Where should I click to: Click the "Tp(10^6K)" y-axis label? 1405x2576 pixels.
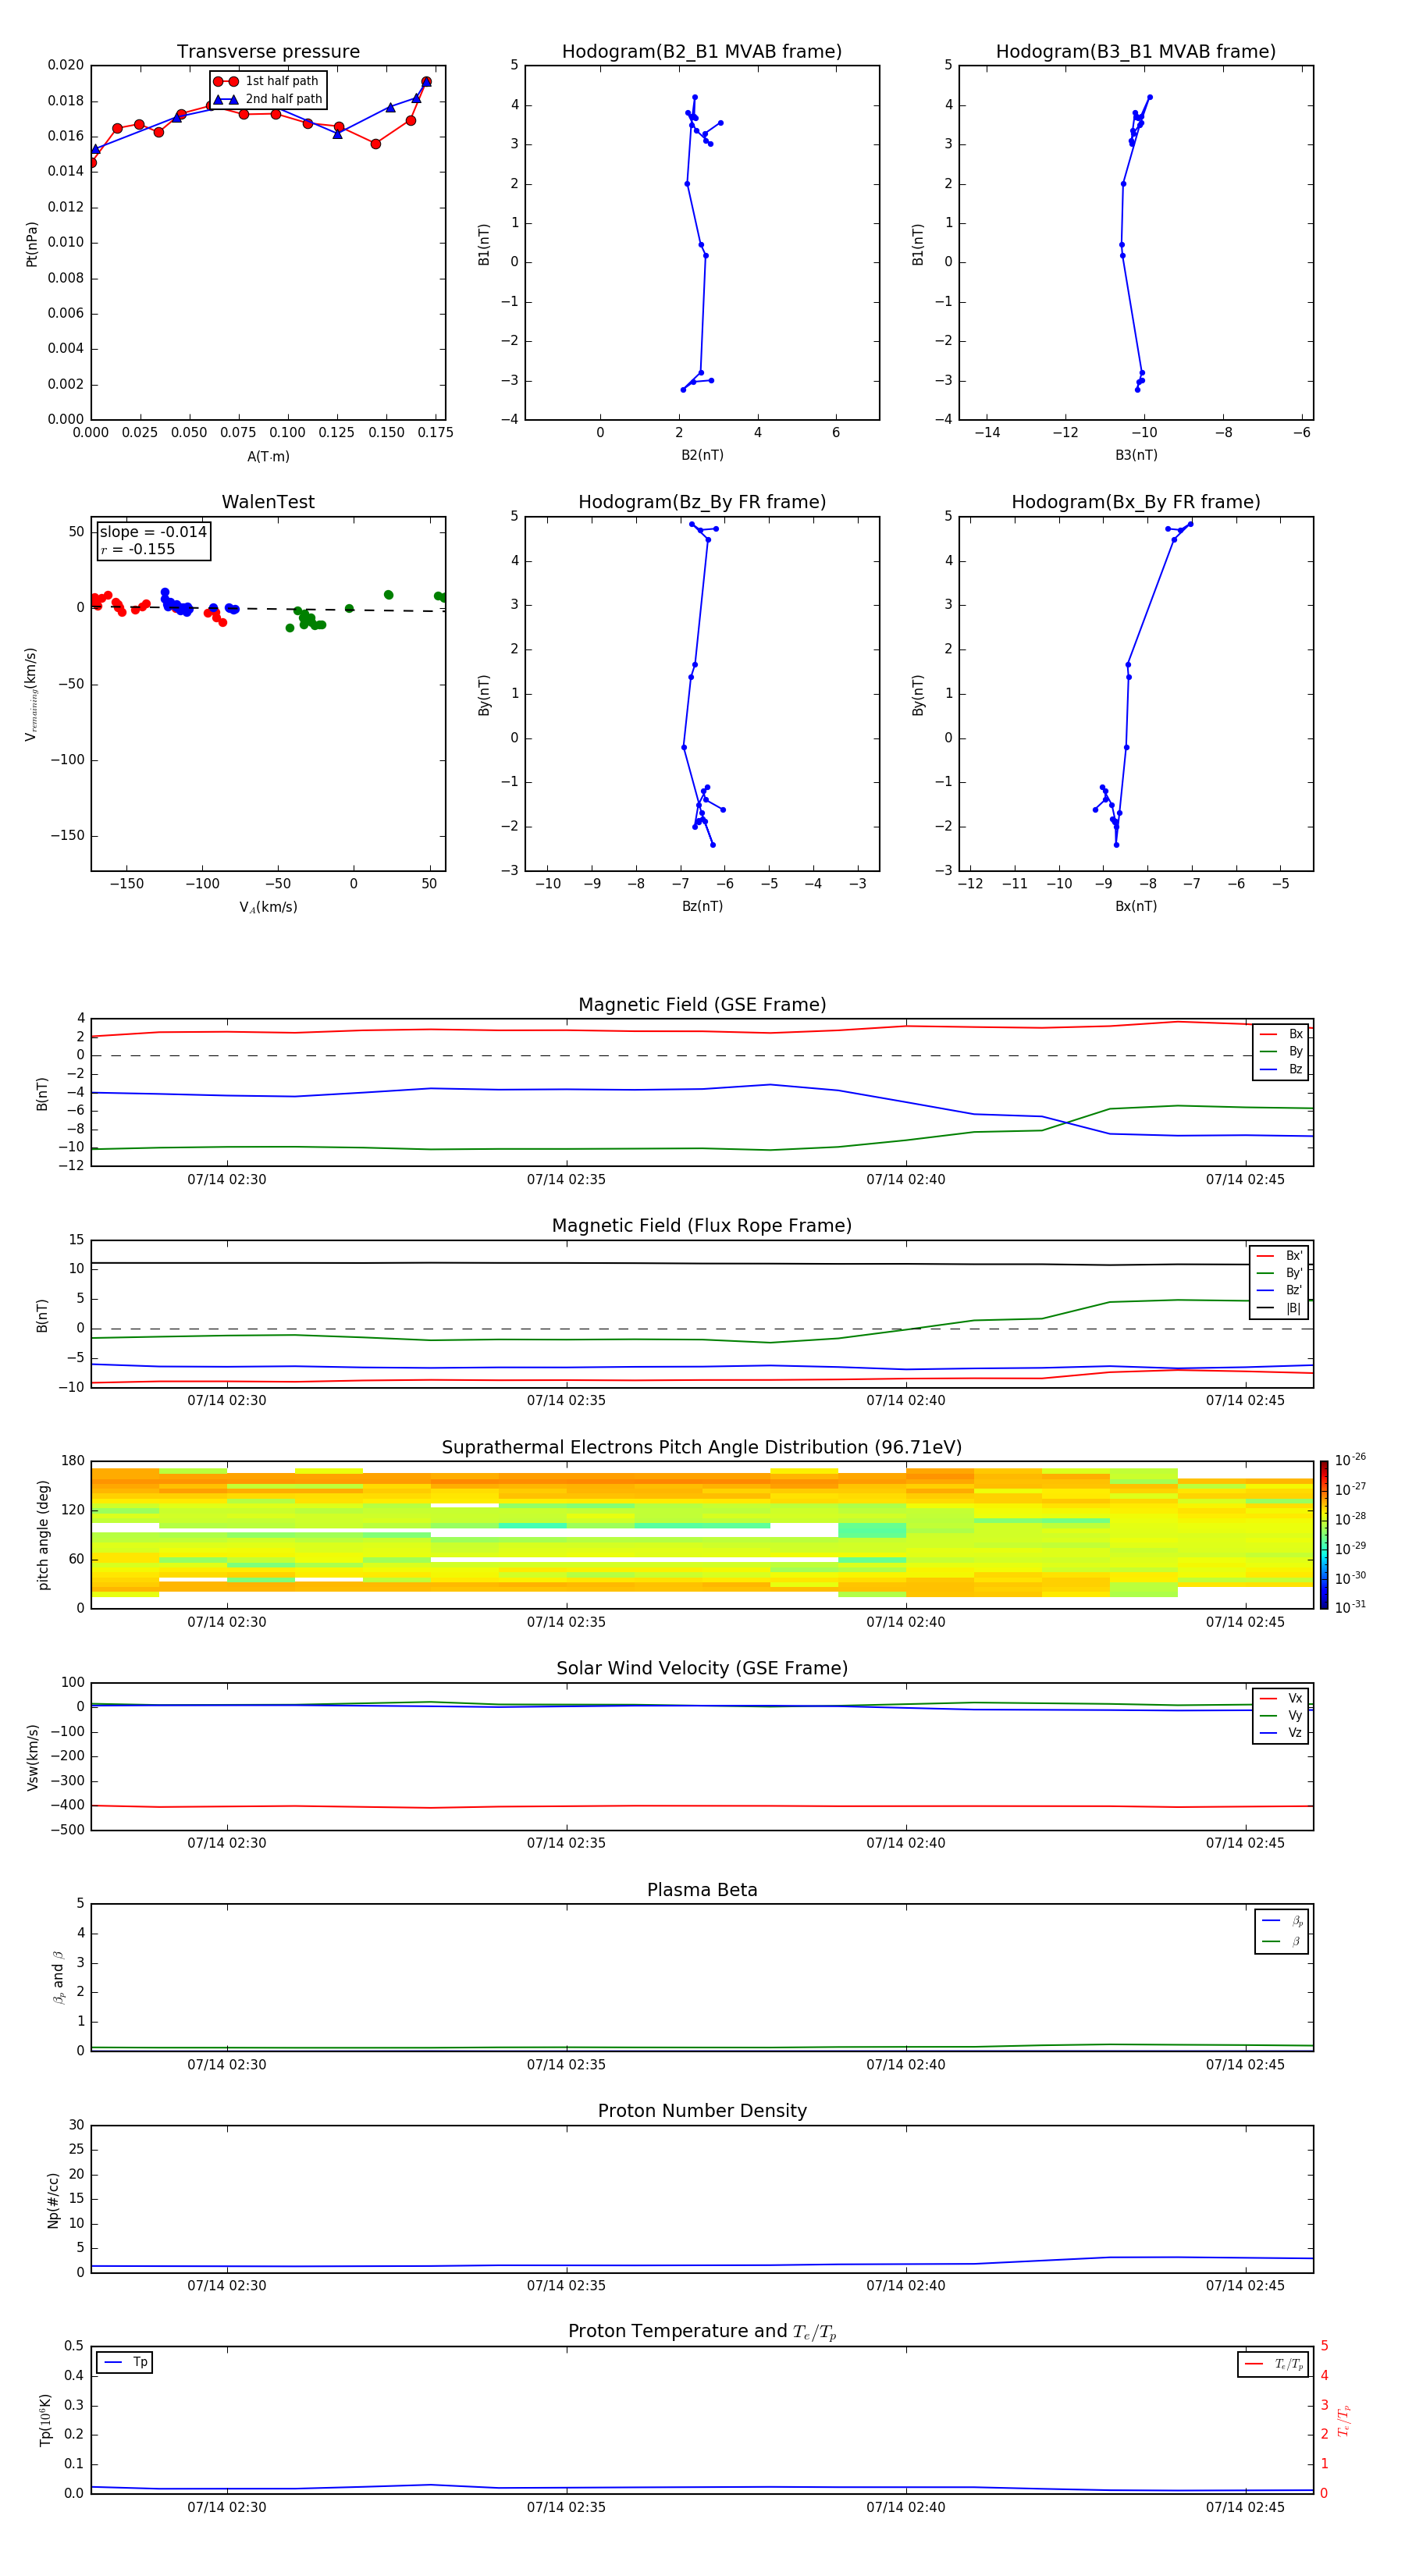pos(45,2420)
